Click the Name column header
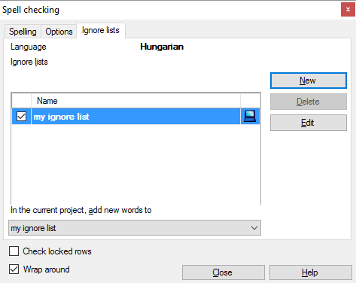 (135, 101)
